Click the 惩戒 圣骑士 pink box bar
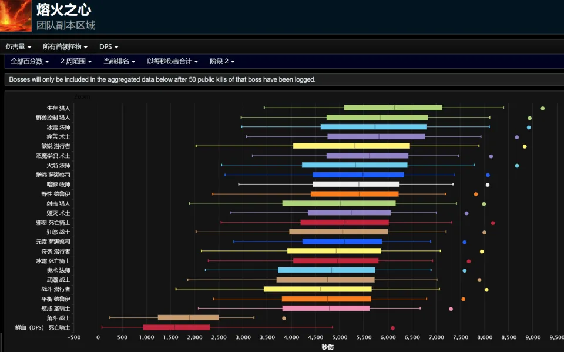564x352 pixels. coord(325,308)
